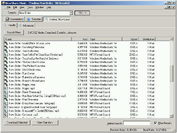Open the Search box dropdown arrow
Image resolution: width=177 pixels, height=133 pixels.
71,13
